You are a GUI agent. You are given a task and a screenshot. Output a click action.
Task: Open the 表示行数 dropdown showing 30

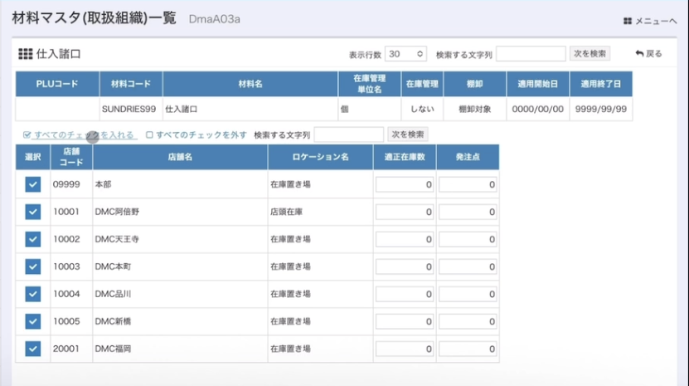(405, 54)
